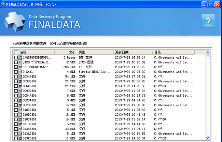
Task: Select the file name 0102Dd01
Action: pyautogui.click(x=29, y=110)
